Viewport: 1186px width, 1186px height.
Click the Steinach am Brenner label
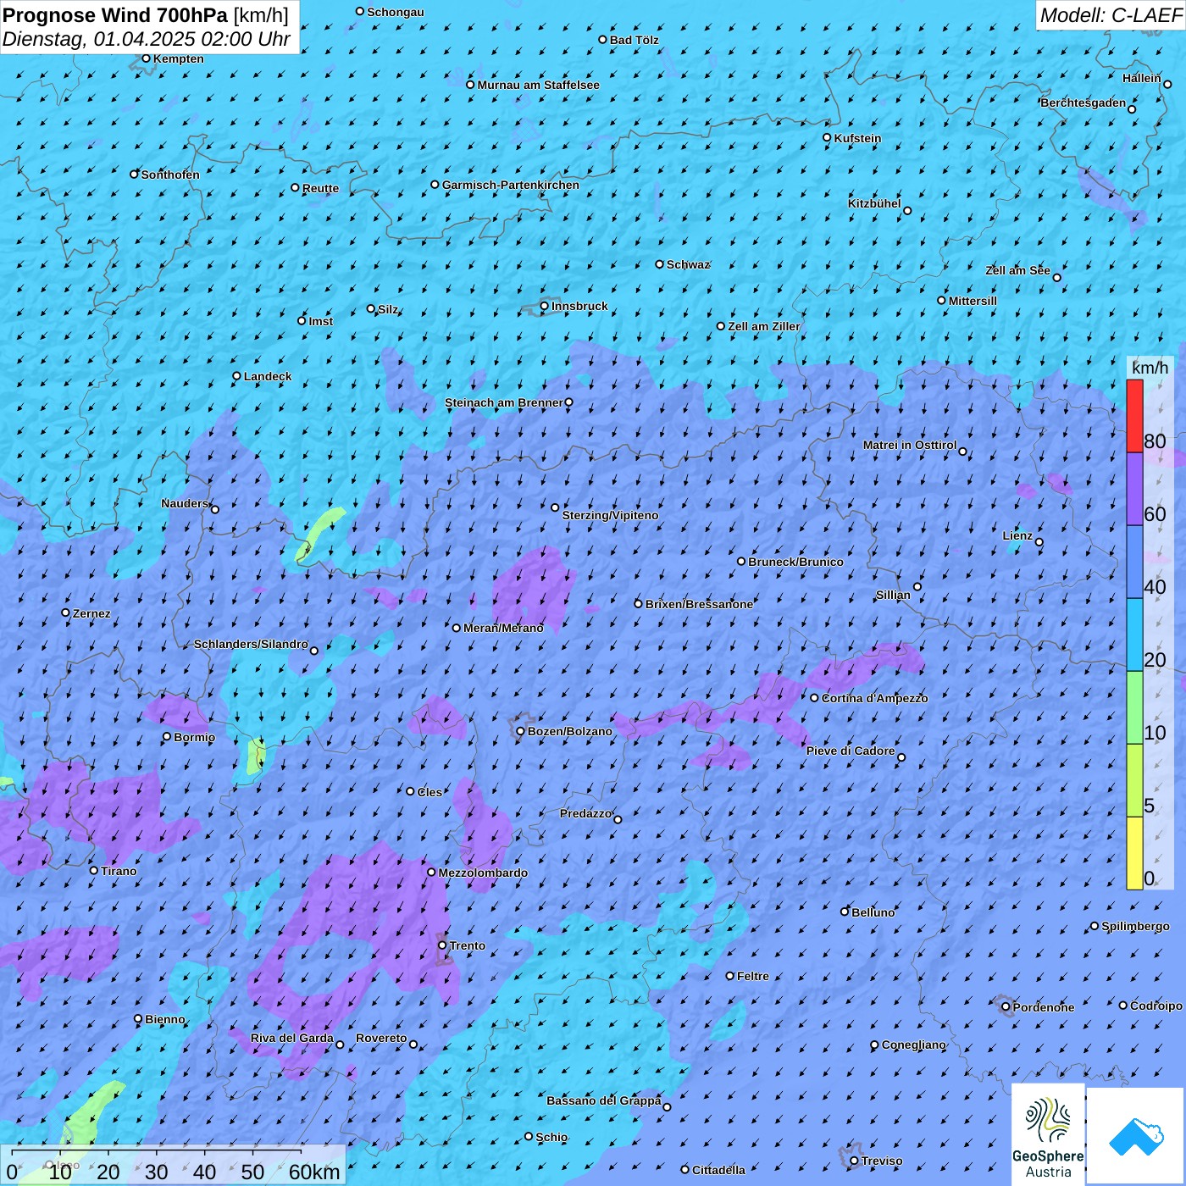coord(503,402)
